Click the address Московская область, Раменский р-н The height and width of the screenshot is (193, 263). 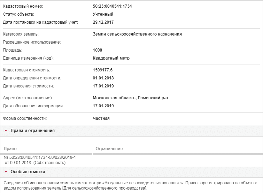coord(130,98)
